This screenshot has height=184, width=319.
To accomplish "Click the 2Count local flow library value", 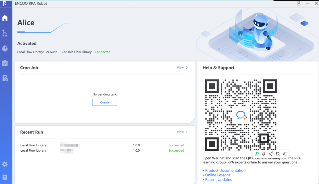I will (51, 52).
